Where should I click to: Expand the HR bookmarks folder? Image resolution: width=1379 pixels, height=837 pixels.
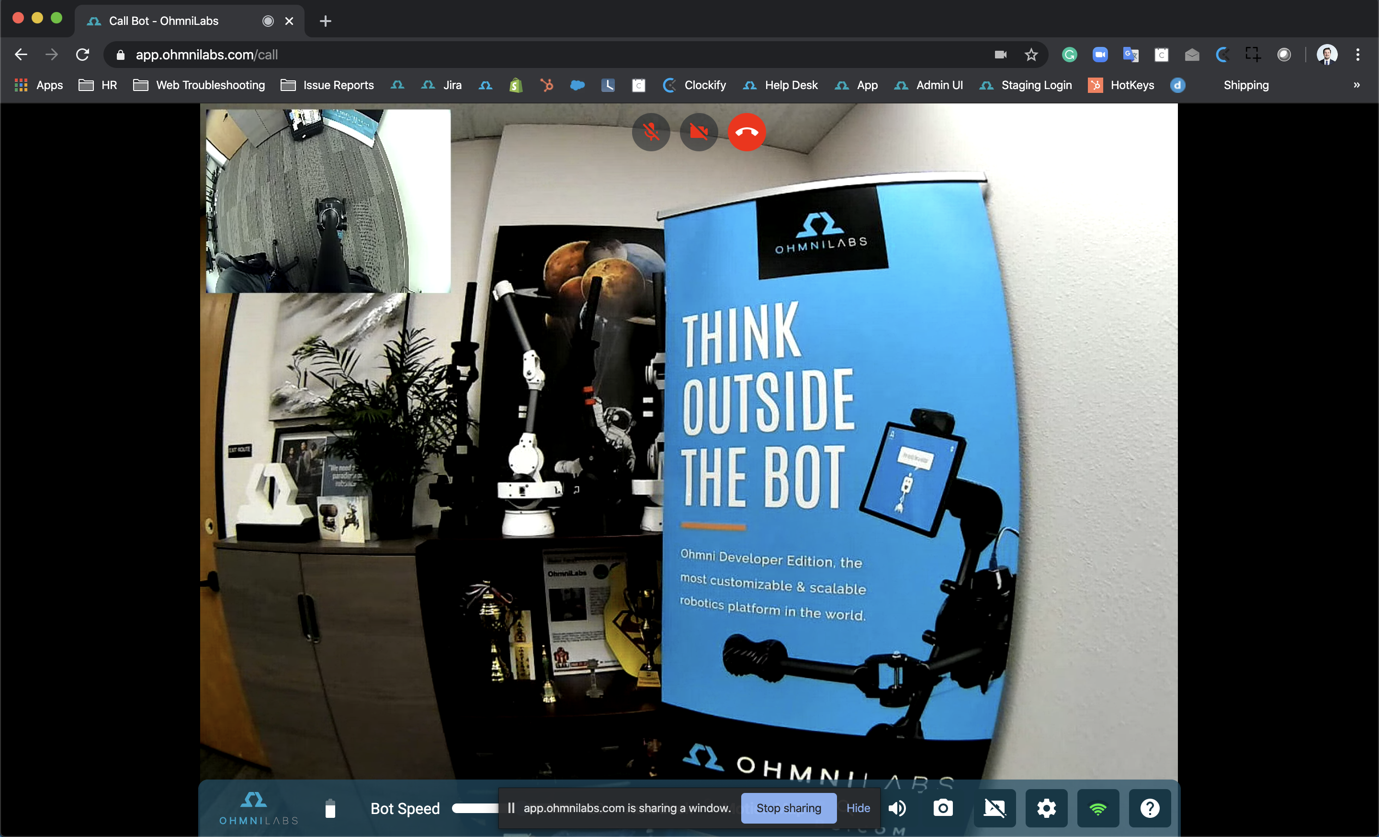coord(98,85)
